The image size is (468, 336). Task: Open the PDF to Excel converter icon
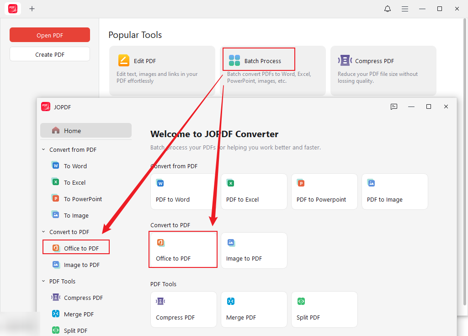click(231, 182)
